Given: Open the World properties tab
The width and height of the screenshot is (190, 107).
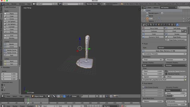Looking at the screenshot, I should click(156, 25).
